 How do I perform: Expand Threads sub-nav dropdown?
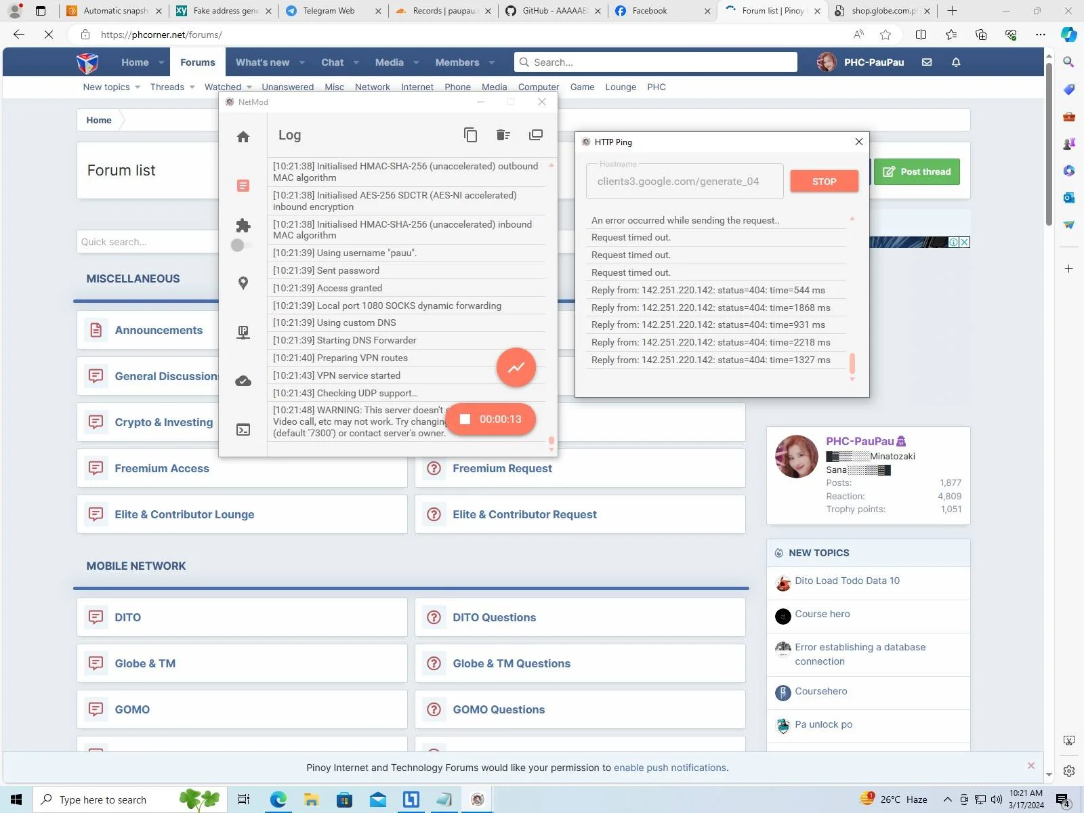pyautogui.click(x=192, y=87)
